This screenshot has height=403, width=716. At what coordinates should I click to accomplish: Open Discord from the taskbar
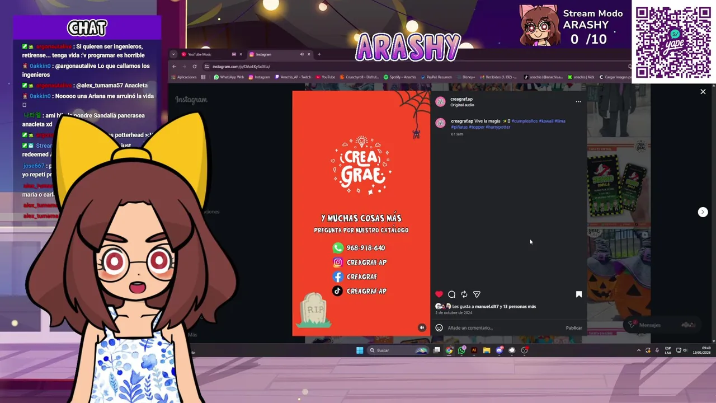tap(500, 350)
